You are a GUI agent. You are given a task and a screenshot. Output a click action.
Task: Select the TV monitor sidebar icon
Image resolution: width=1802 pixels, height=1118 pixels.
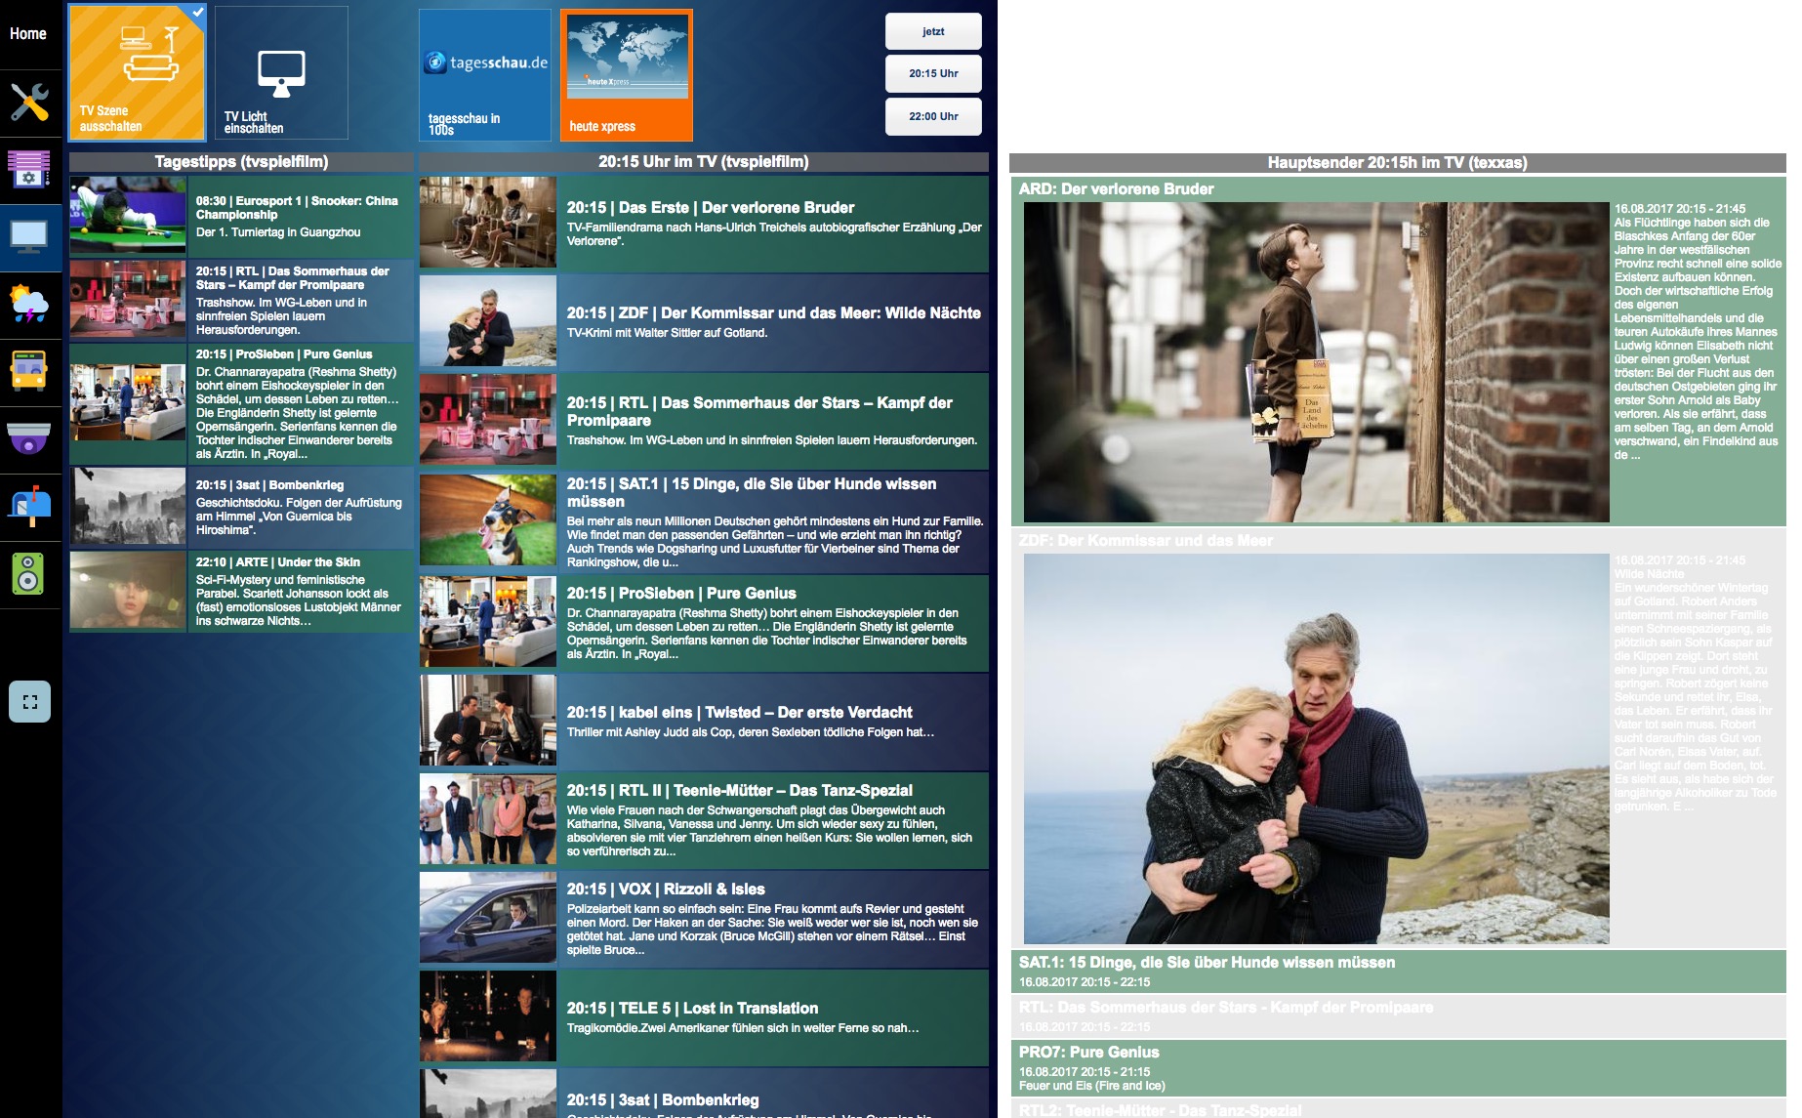29,237
